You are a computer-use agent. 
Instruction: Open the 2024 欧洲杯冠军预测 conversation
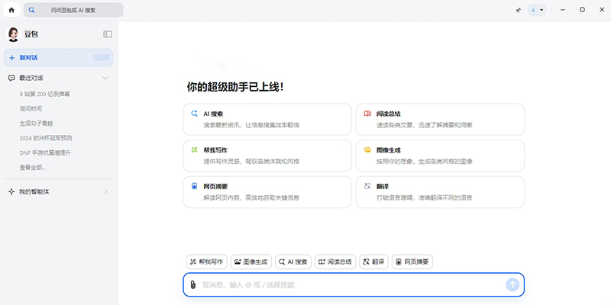coord(46,138)
